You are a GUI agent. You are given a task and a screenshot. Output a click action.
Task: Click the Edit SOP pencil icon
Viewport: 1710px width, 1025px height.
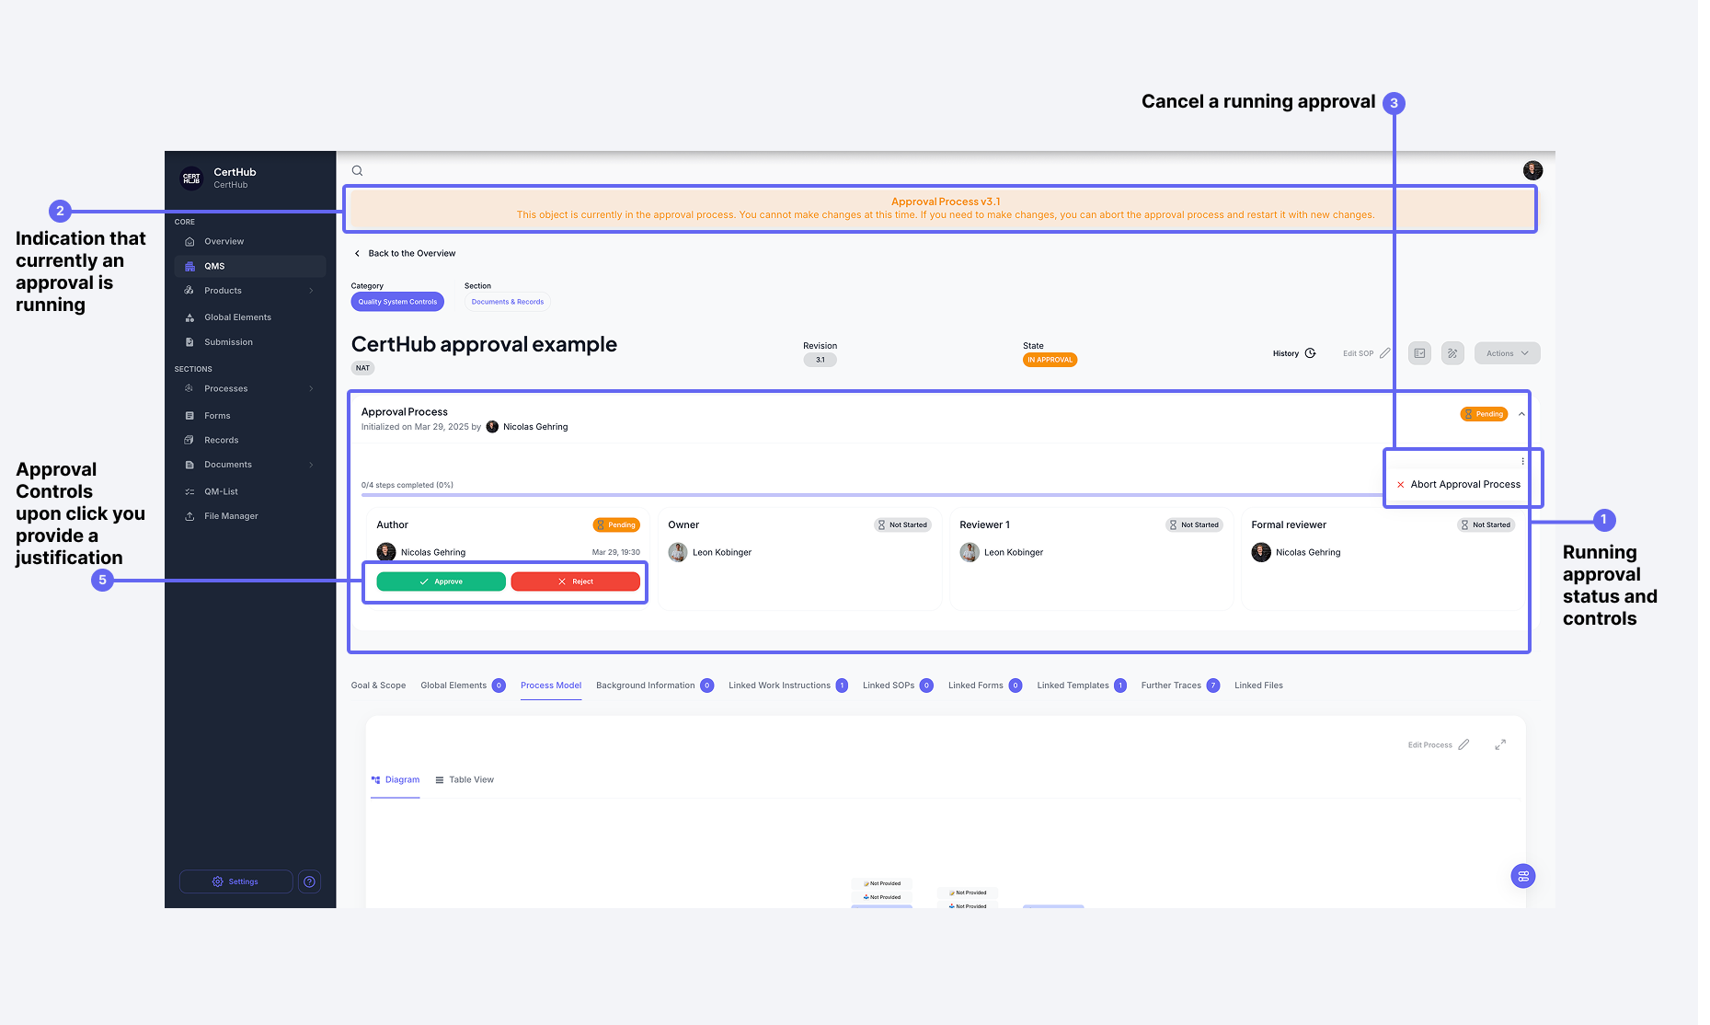point(1384,353)
